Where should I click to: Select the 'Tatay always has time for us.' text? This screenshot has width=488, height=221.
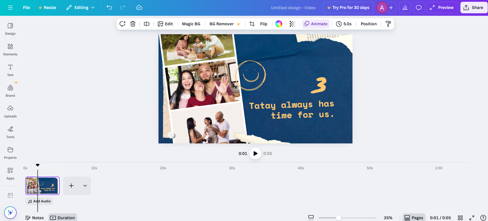coord(292,110)
